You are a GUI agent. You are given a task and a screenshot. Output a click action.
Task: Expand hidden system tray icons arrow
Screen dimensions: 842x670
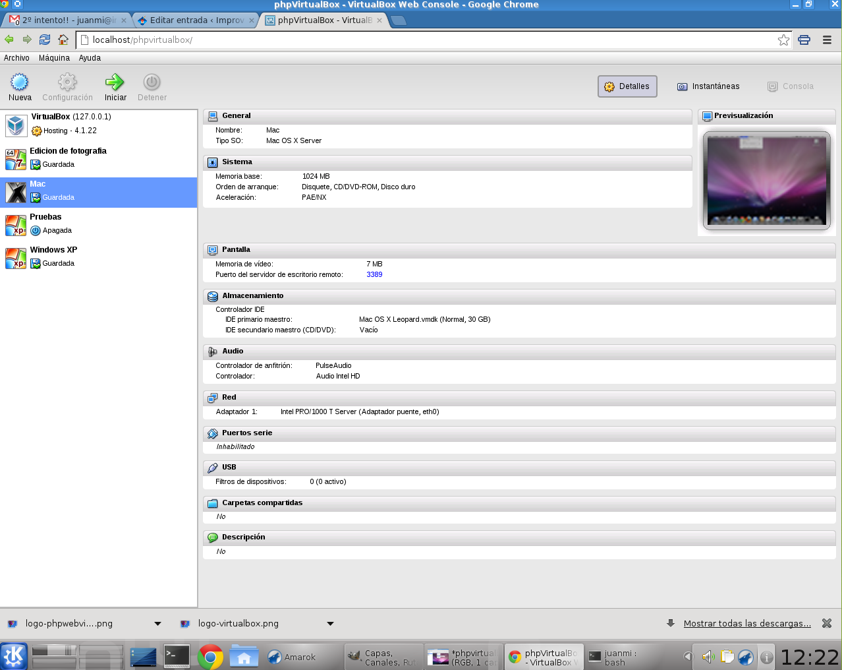688,657
